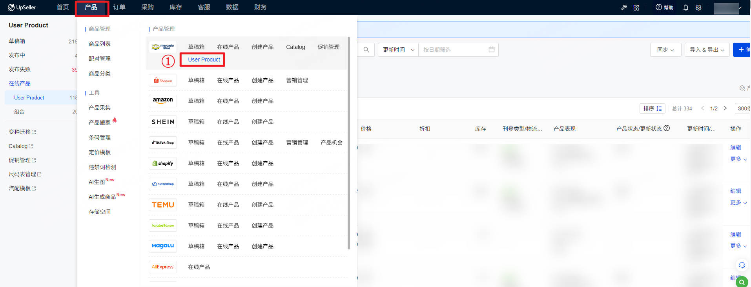Open the apps grid icon in header

636,7
